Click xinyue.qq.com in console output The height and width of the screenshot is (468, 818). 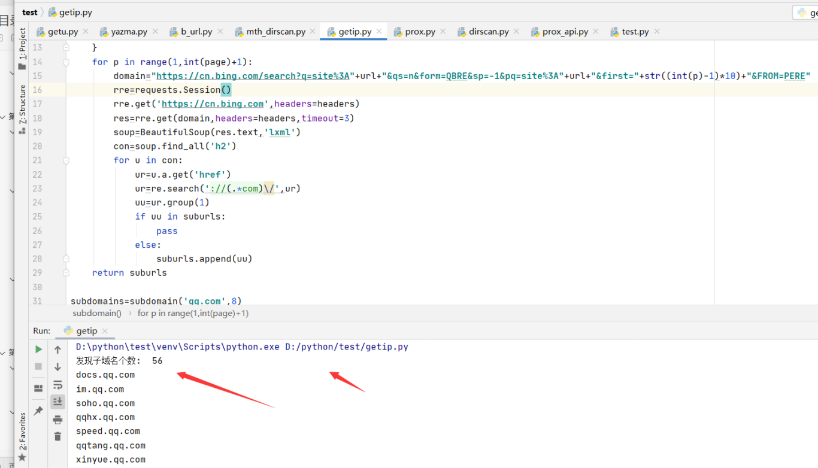pyautogui.click(x=111, y=460)
